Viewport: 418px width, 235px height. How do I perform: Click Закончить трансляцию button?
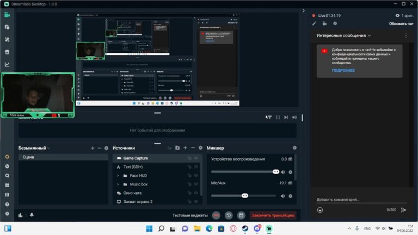point(273,215)
